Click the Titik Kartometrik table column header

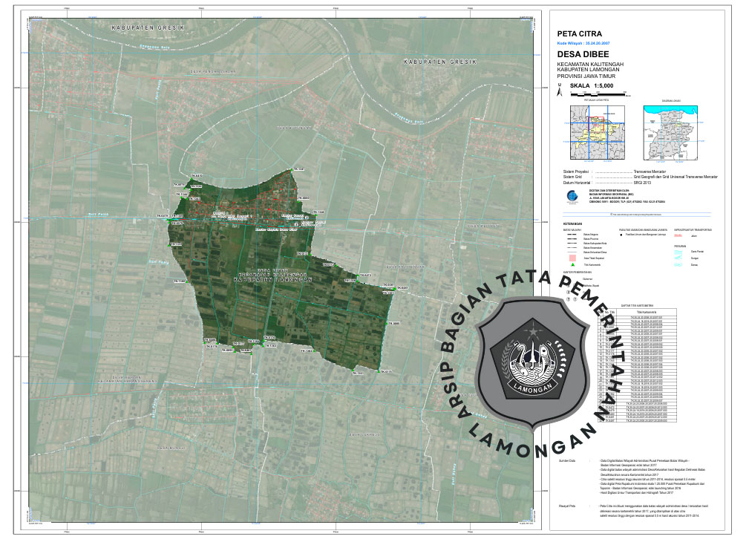click(x=647, y=312)
